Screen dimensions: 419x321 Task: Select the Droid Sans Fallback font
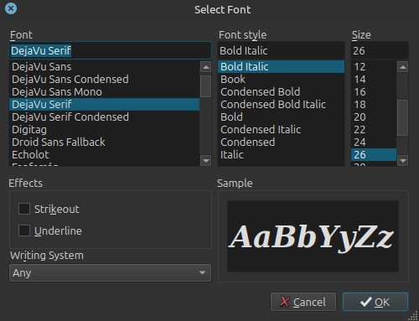(x=104, y=142)
